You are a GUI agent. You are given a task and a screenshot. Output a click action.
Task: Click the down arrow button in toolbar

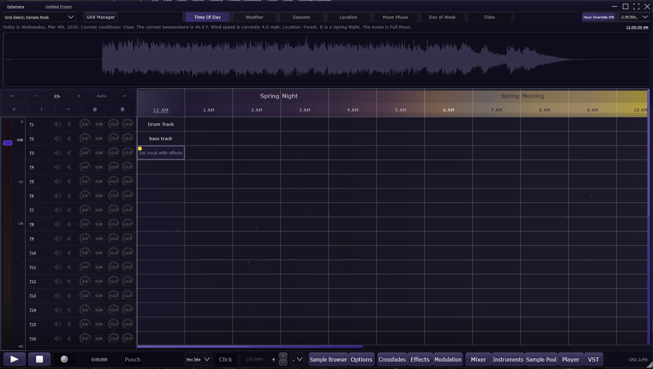click(x=42, y=109)
